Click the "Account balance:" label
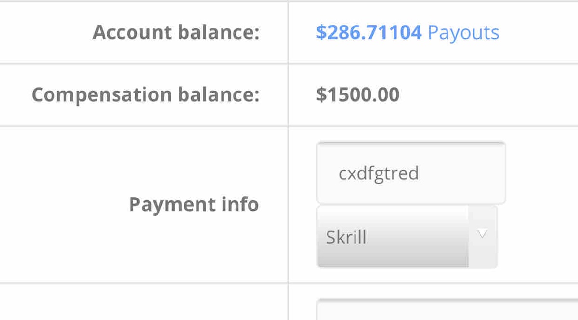578x320 pixels. (x=176, y=32)
